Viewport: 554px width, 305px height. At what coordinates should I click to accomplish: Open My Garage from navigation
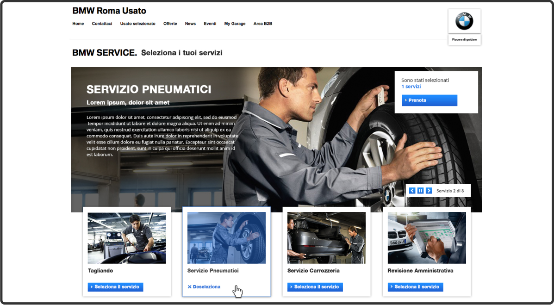point(235,24)
